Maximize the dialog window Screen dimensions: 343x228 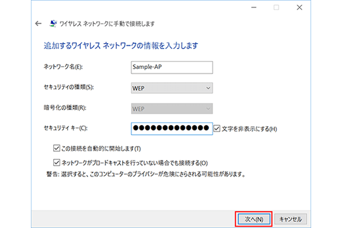click(276, 7)
